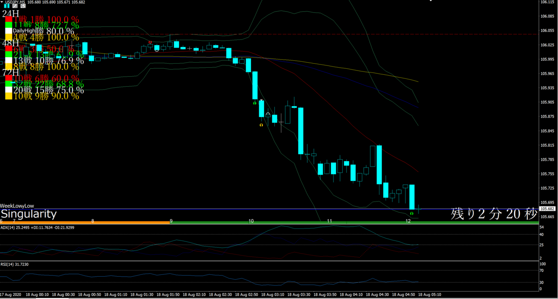
Task: Click the 18 Aug 05:10 time axis label
Action: pos(429,295)
